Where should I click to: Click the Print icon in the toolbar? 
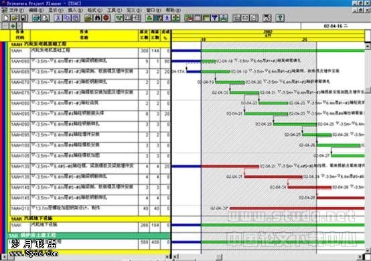pos(36,18)
